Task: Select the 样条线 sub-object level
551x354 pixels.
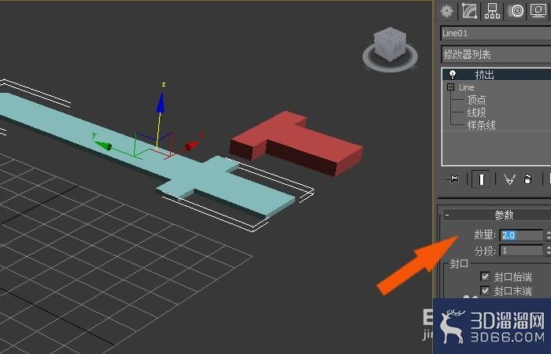Action: [482, 125]
